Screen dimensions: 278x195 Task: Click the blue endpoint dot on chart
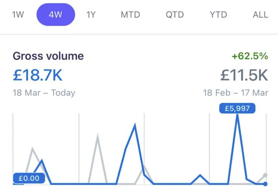(x=265, y=184)
